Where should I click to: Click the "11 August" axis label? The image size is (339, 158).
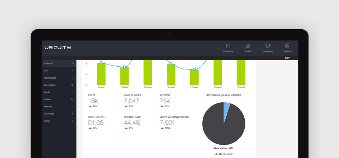click(x=148, y=87)
